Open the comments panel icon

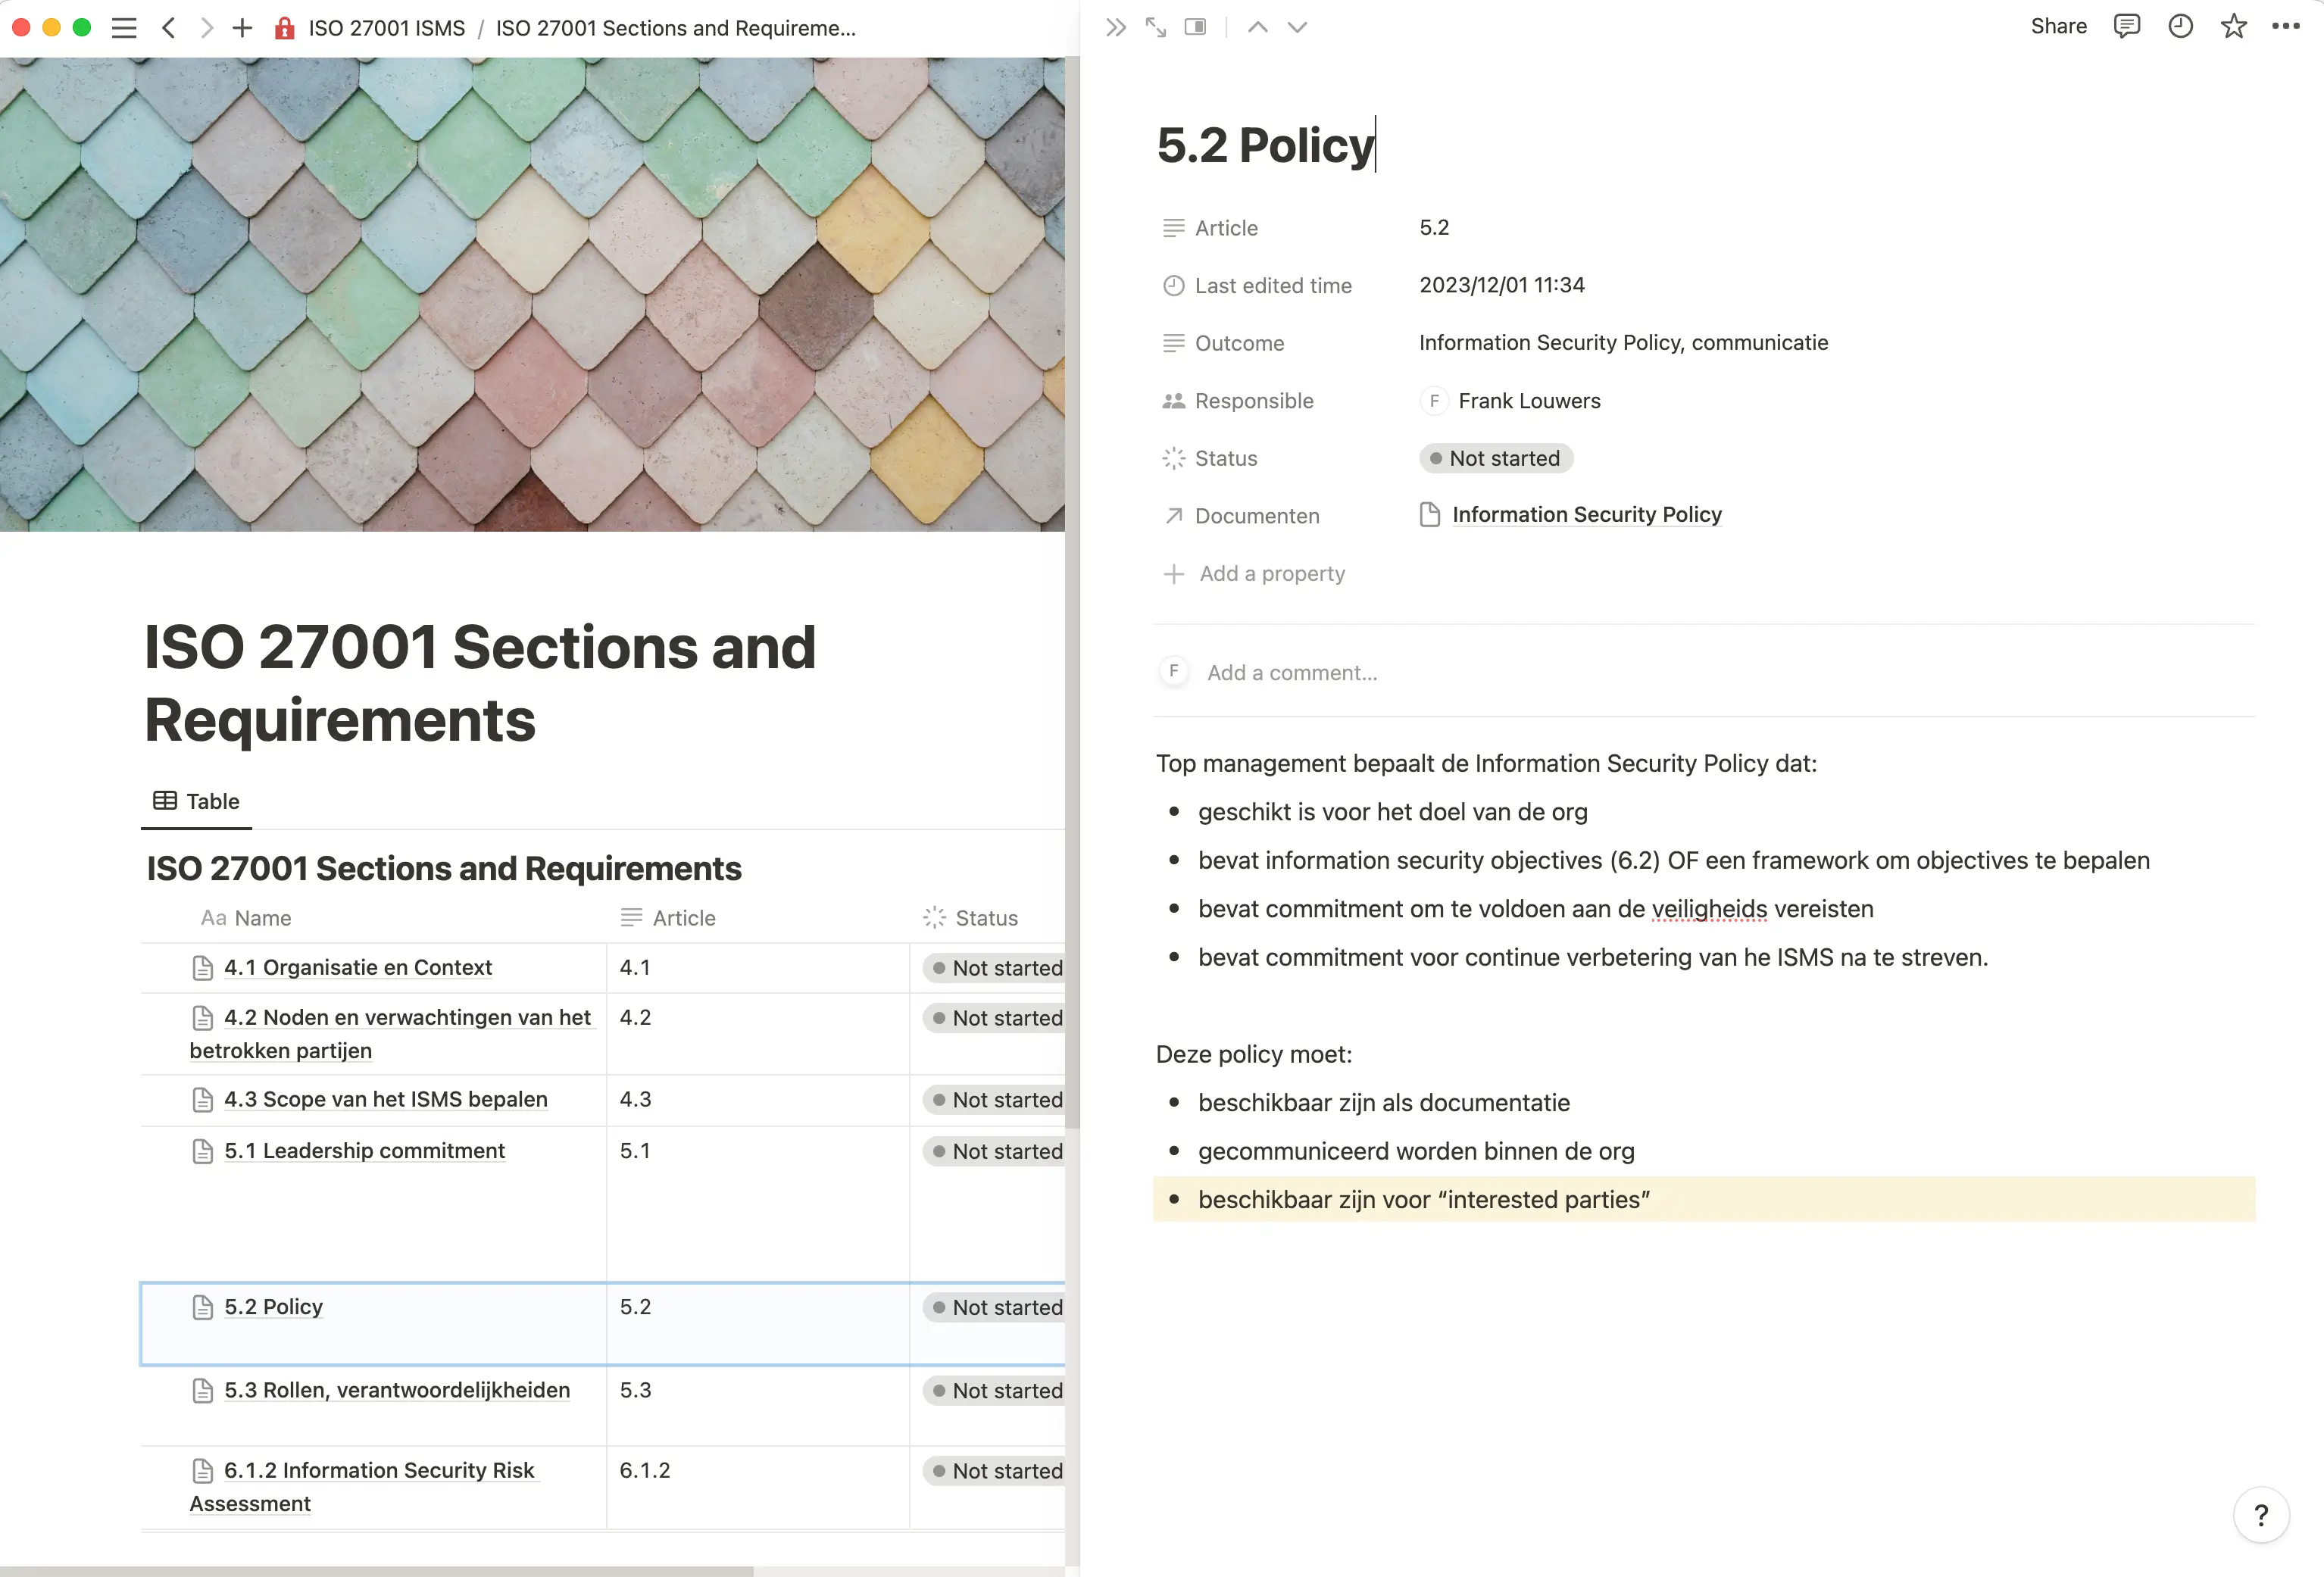2126,27
